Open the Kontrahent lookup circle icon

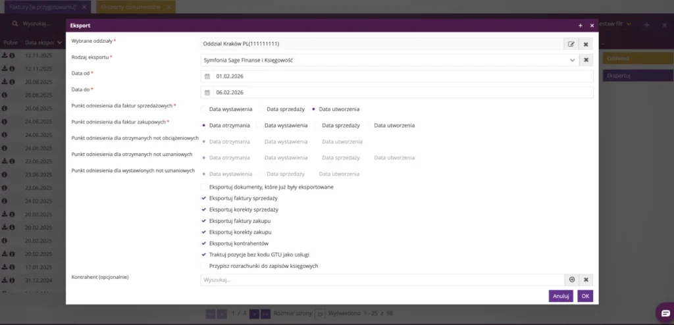pyautogui.click(x=572, y=280)
